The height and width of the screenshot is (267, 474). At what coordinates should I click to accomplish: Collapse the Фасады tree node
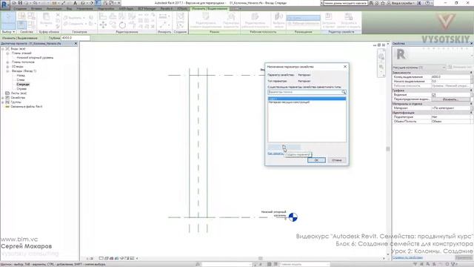point(7,71)
